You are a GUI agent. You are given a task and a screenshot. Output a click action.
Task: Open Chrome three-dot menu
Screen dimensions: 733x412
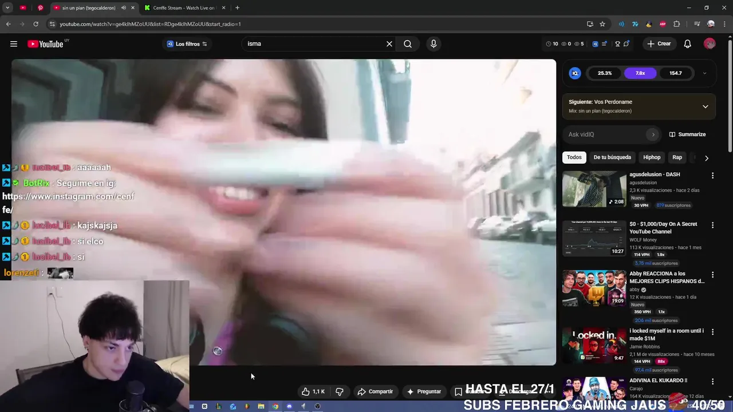723,24
